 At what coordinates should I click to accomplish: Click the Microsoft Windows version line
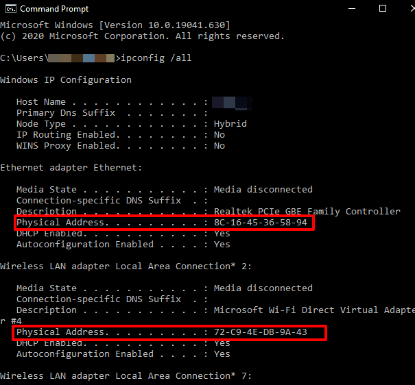coord(115,25)
